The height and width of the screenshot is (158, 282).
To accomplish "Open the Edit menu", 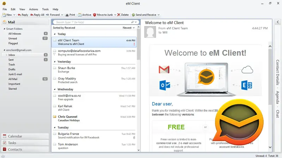I will pyautogui.click(x=13, y=9).
